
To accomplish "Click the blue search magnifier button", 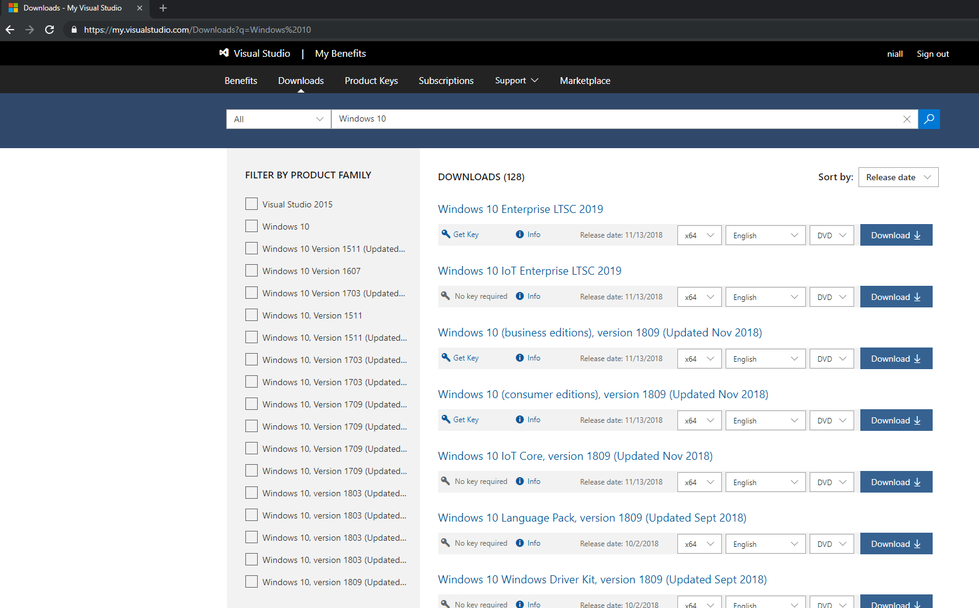I will [x=929, y=119].
